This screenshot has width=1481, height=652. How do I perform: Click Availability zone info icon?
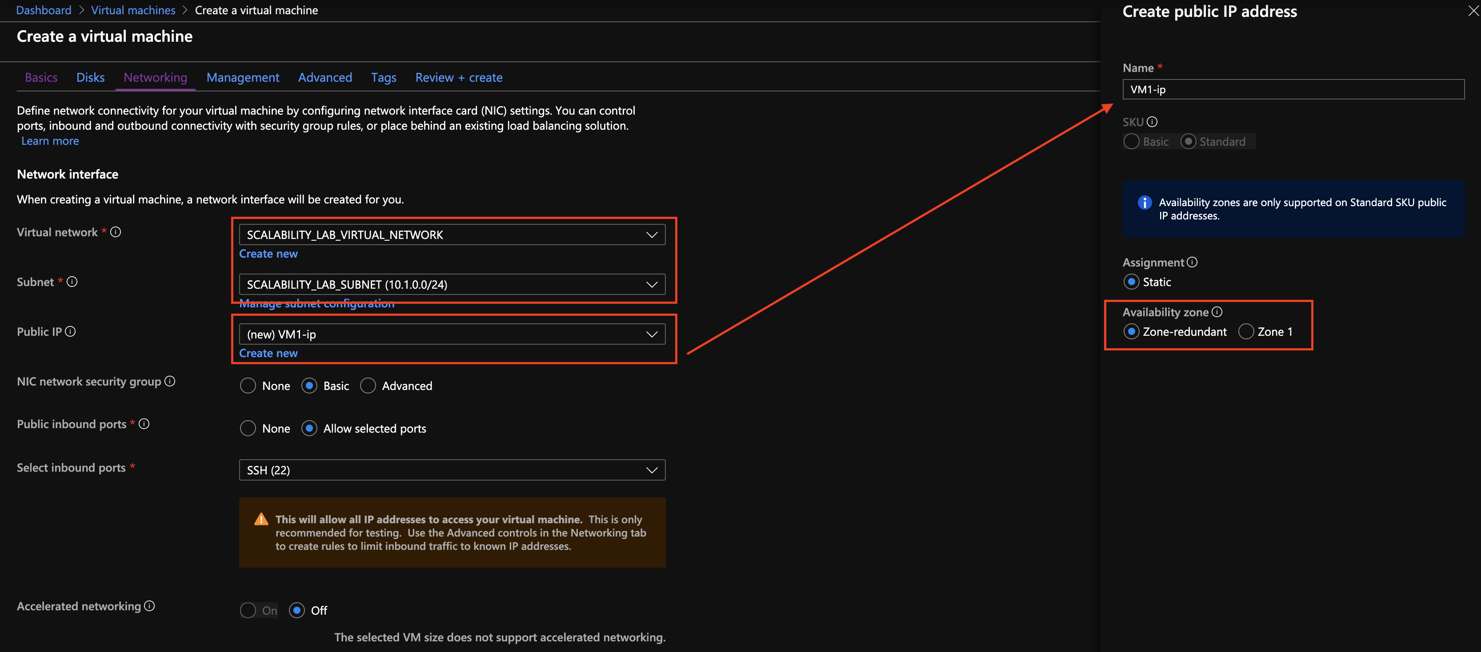pos(1217,312)
